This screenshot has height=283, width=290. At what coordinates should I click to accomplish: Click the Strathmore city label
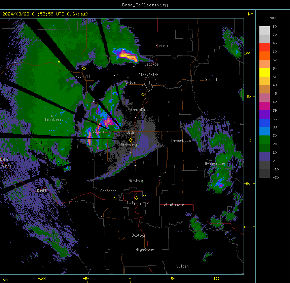[174, 204]
